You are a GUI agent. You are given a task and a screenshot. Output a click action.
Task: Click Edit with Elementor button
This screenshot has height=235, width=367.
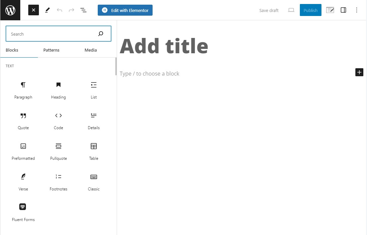pos(125,10)
